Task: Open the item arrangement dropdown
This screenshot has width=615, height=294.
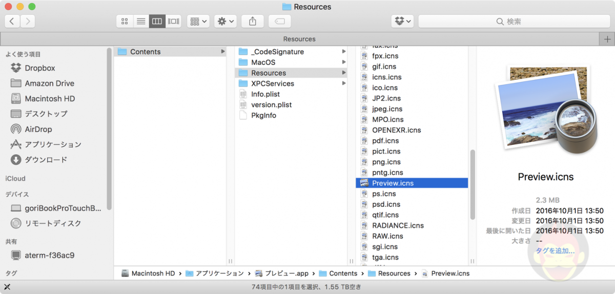Action: click(x=198, y=21)
